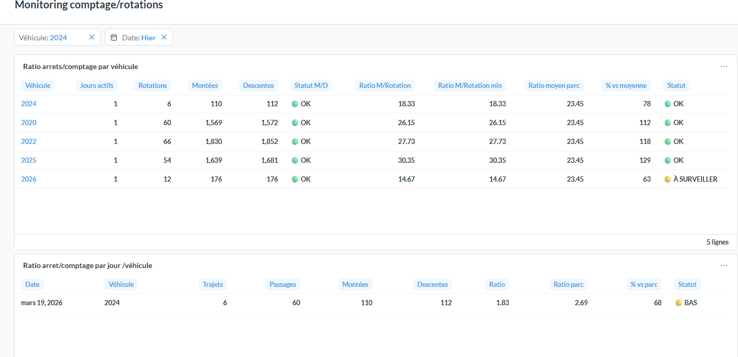Sort by % vs moyenne column

tap(626, 85)
